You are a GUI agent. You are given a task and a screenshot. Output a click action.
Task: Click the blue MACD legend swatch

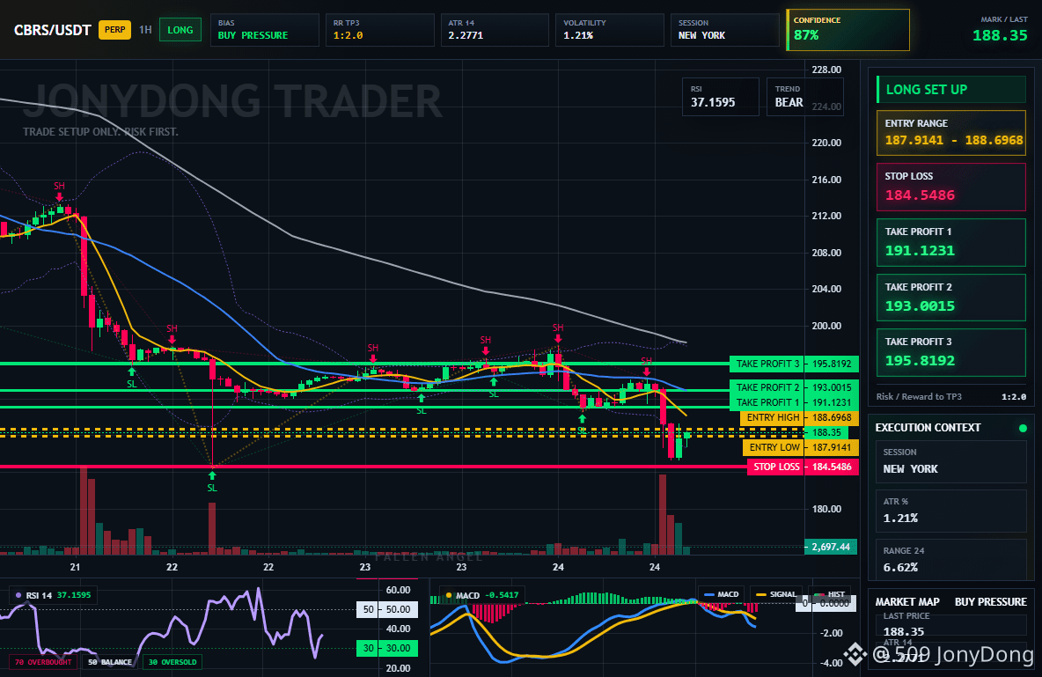coord(709,594)
